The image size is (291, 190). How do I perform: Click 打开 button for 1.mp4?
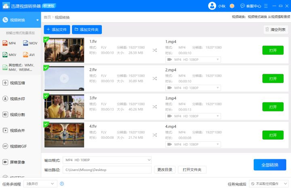pos(273,50)
